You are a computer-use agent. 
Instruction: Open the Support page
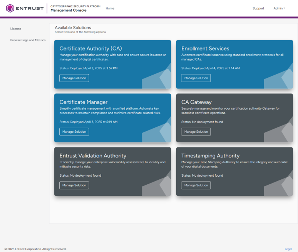pos(258,8)
